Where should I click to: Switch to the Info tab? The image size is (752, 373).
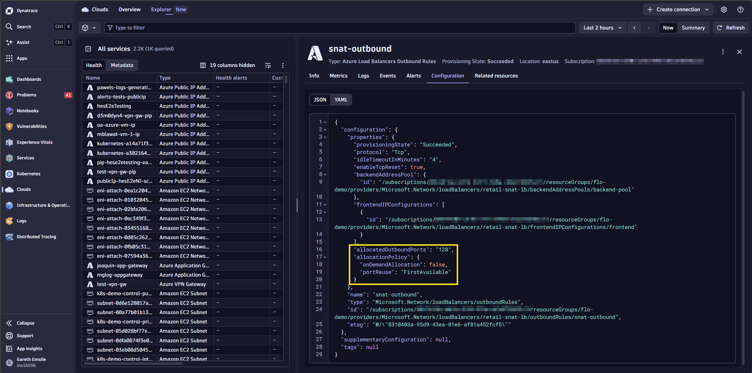tap(314, 76)
